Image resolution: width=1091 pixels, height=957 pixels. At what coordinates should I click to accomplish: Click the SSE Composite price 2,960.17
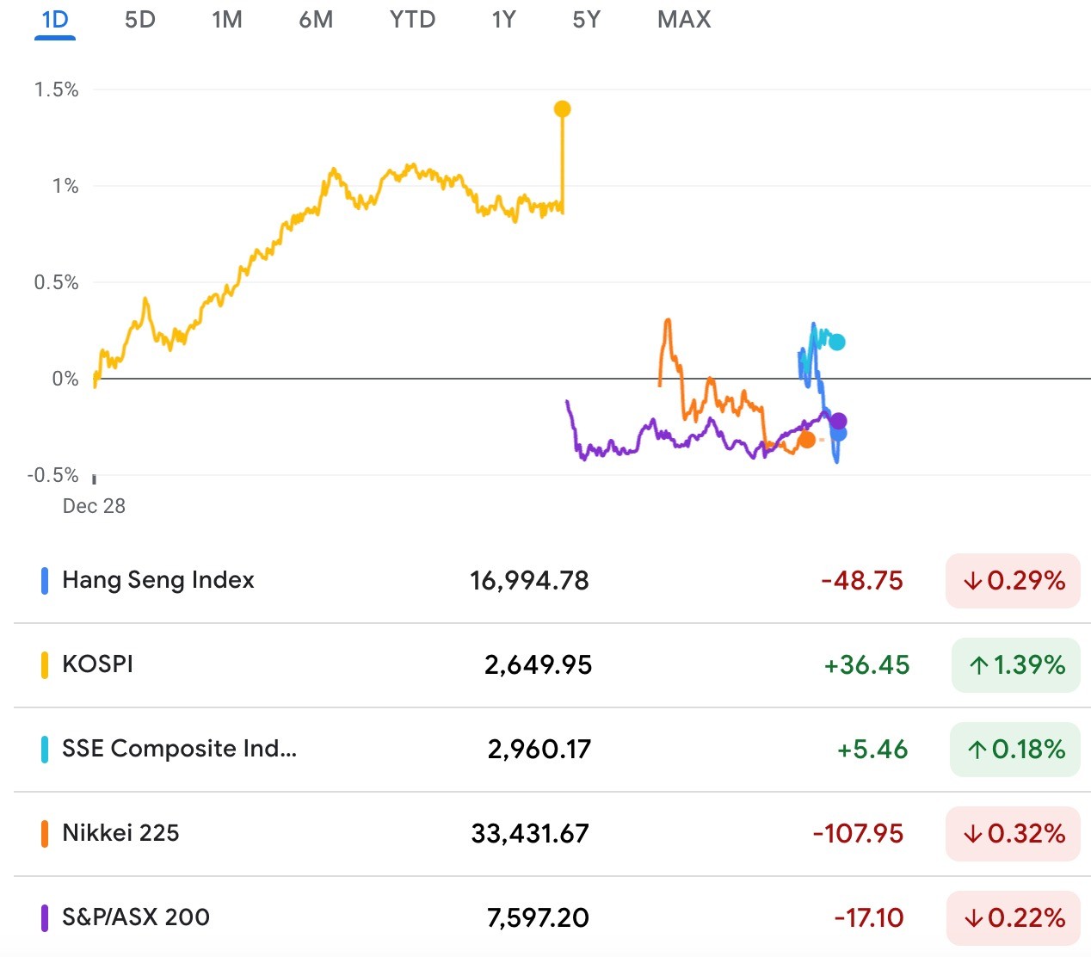(539, 750)
